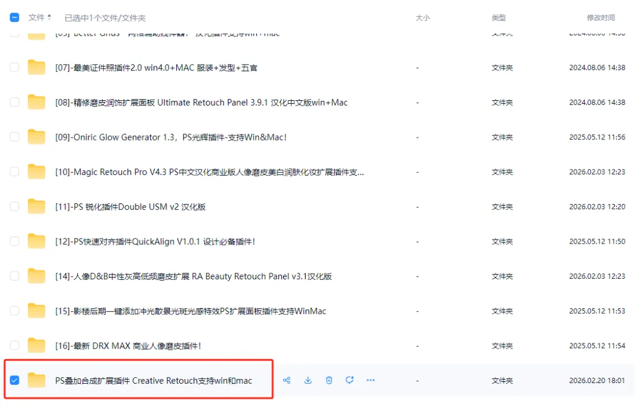The height and width of the screenshot is (408, 641).
Task: Click the 修改时间 column header
Action: 601,18
